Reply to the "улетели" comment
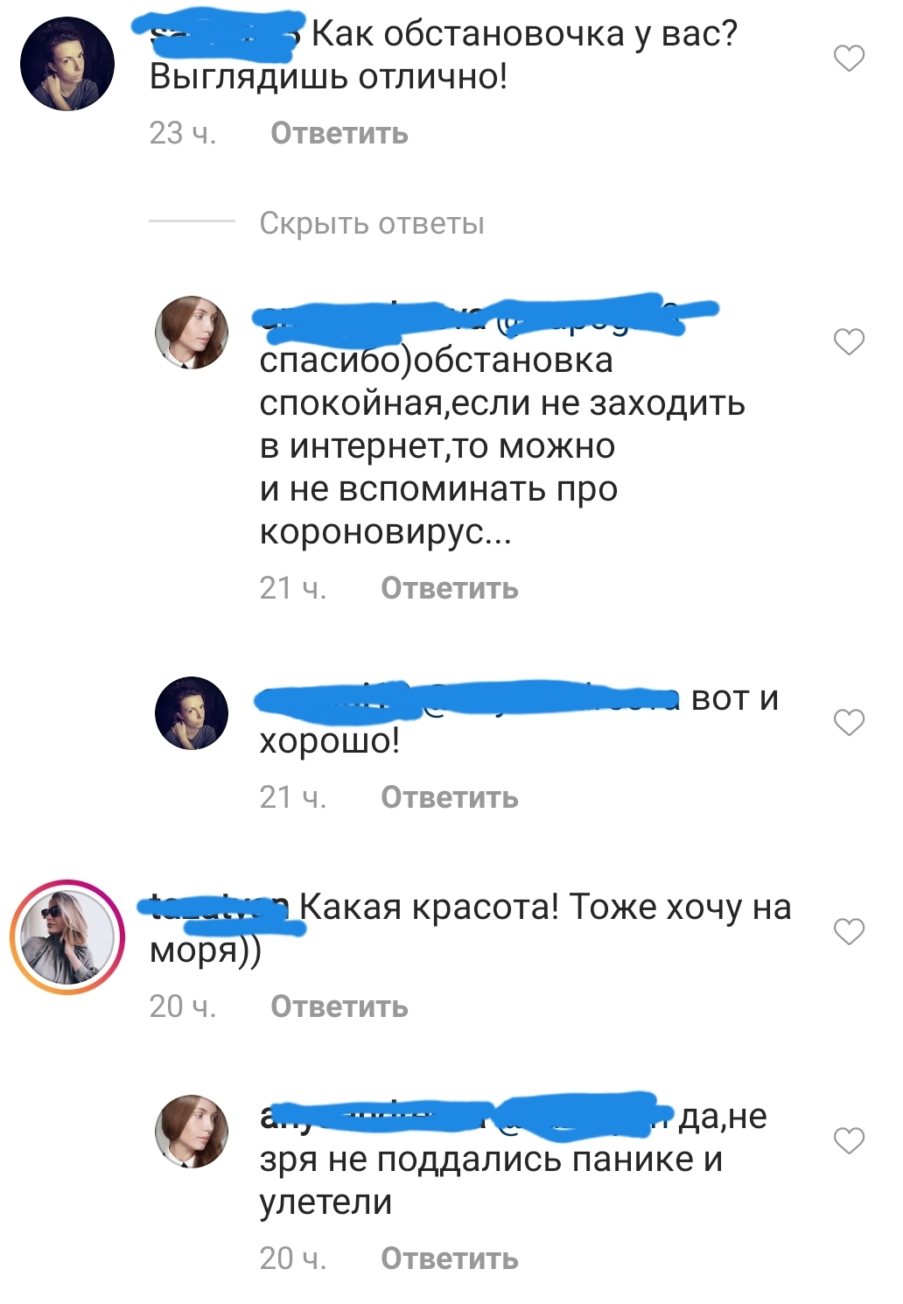903x1304 pixels. 450,1258
